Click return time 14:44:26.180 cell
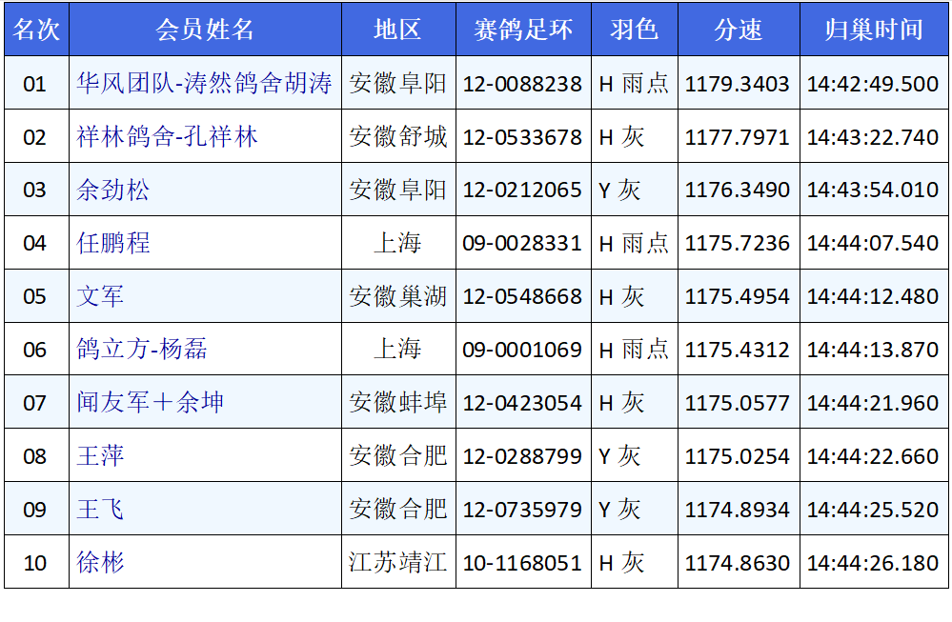952x622 pixels. click(x=873, y=564)
